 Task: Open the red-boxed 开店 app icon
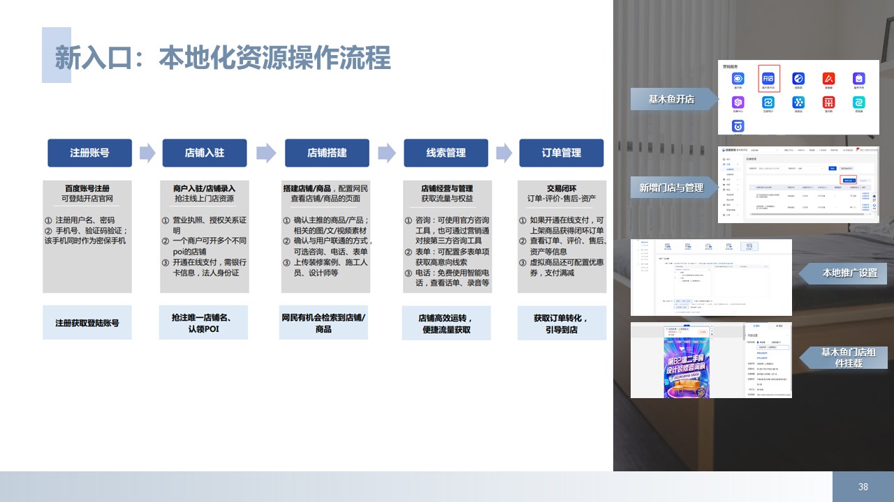[768, 79]
